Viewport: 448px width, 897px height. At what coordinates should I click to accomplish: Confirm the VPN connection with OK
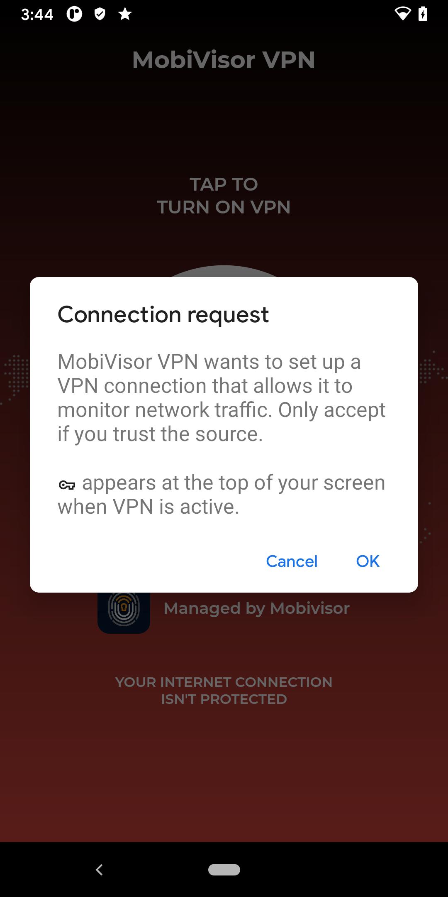pyautogui.click(x=368, y=561)
